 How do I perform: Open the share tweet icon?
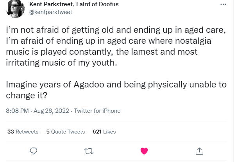click(199, 151)
